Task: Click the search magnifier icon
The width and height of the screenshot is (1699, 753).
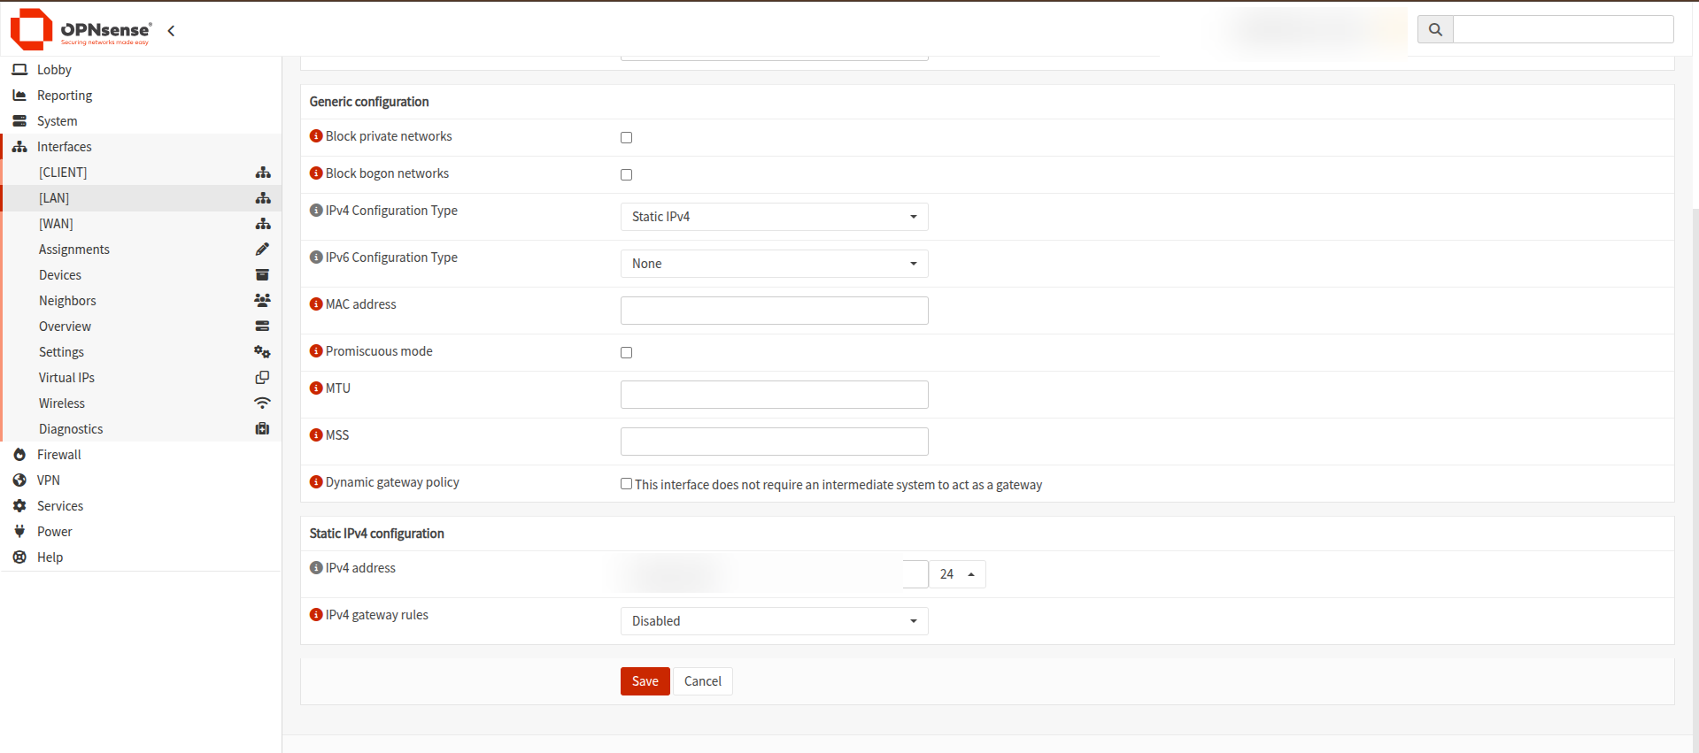Action: click(1435, 29)
